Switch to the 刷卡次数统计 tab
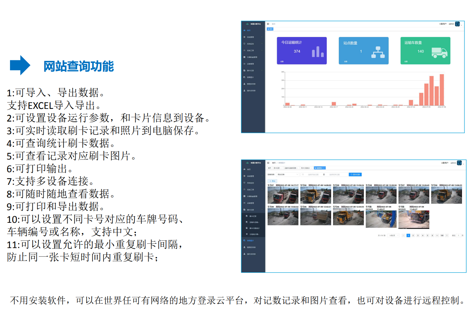 (x=306, y=168)
